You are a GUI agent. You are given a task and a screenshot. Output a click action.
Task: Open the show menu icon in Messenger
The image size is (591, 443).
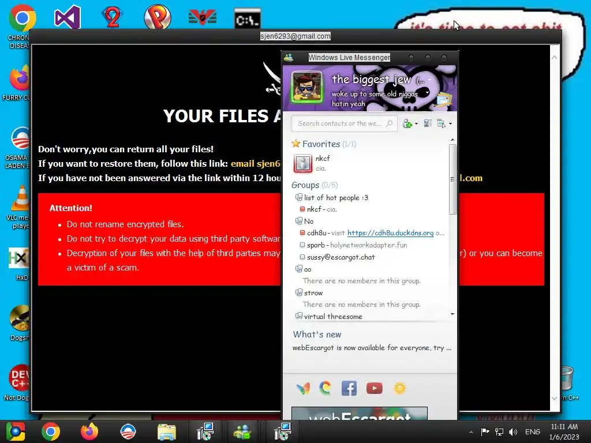[x=441, y=123]
